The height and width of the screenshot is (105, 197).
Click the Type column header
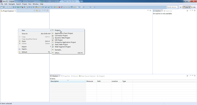click(127, 81)
